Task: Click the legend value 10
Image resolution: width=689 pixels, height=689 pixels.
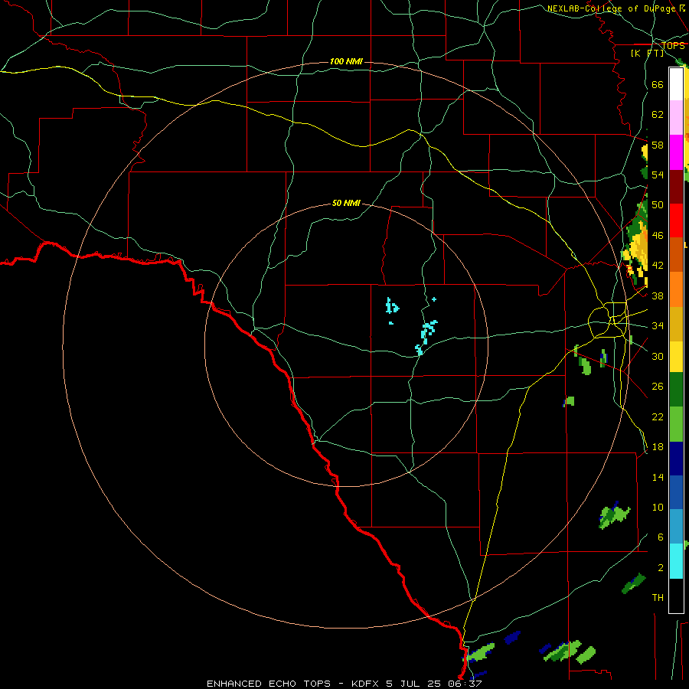Action: [658, 507]
